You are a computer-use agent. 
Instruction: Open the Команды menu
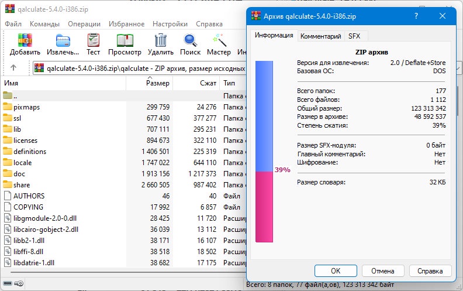pyautogui.click(x=44, y=24)
